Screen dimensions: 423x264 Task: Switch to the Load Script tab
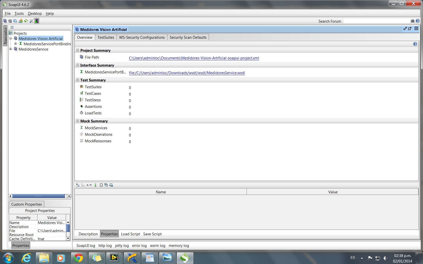pyautogui.click(x=130, y=234)
